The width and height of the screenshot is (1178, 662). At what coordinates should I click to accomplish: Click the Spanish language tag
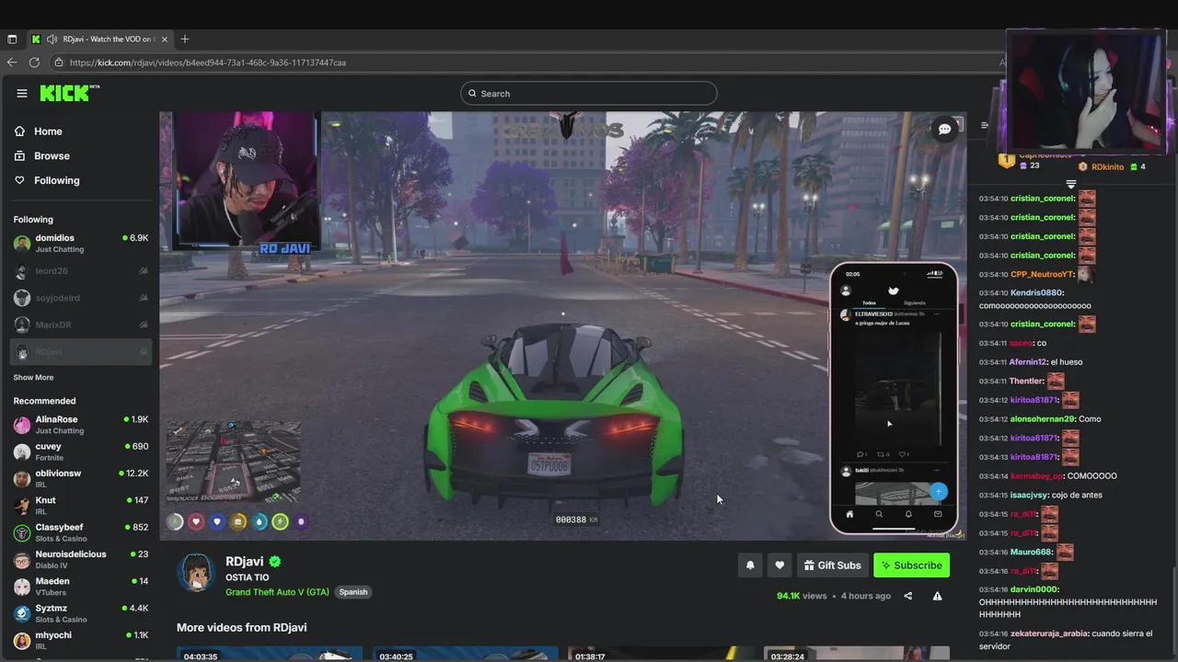(x=353, y=592)
